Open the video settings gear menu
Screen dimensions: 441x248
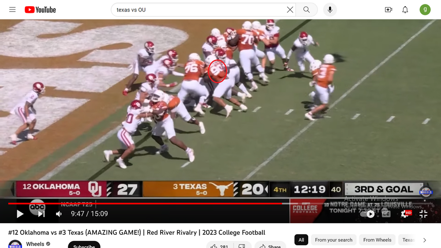405,214
